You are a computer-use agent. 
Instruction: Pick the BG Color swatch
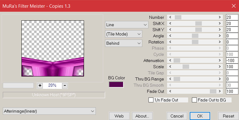point(116,85)
